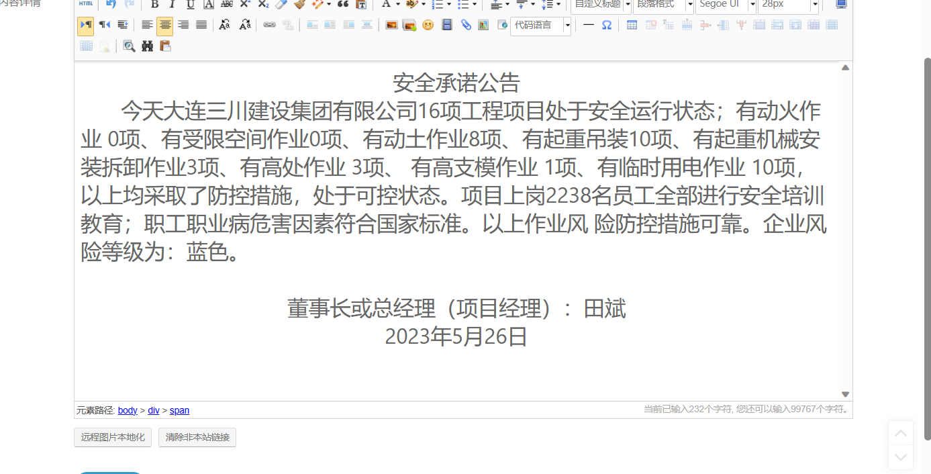Screen dimensions: 931x474
Task: Convert selection to uppercase
Action: click(225, 26)
